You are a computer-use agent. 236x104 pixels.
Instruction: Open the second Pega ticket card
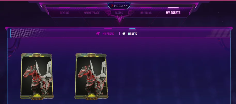pyautogui.click(x=91, y=76)
